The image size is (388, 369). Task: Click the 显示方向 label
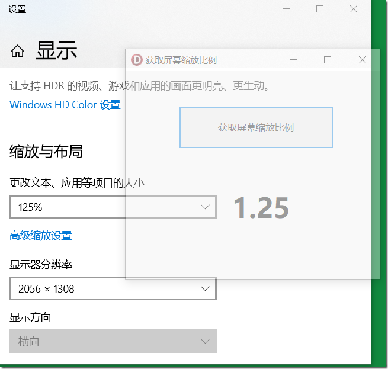[30, 317]
